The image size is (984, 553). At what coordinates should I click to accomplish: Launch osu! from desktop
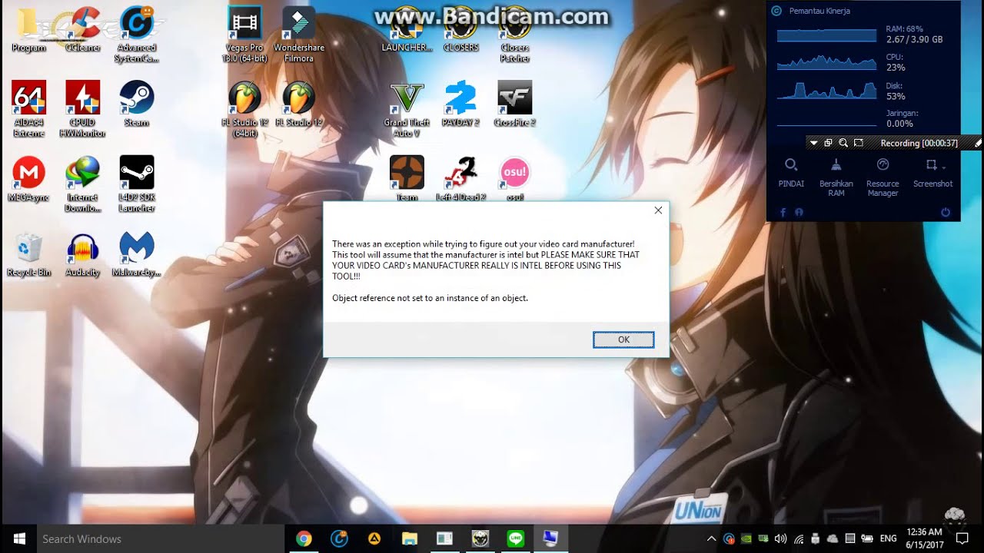[514, 177]
